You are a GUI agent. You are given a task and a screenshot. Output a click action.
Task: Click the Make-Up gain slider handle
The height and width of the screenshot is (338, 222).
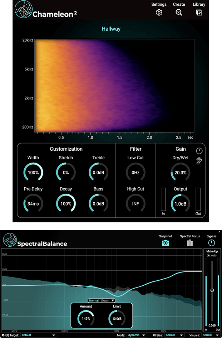pos(212,290)
